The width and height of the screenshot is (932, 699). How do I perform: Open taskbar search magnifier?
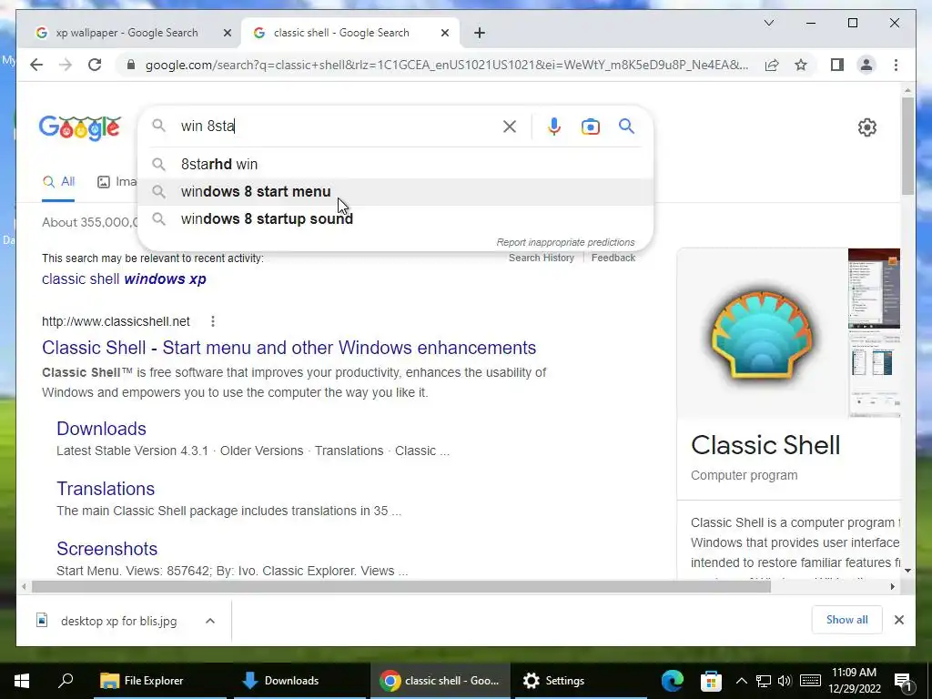click(x=66, y=681)
